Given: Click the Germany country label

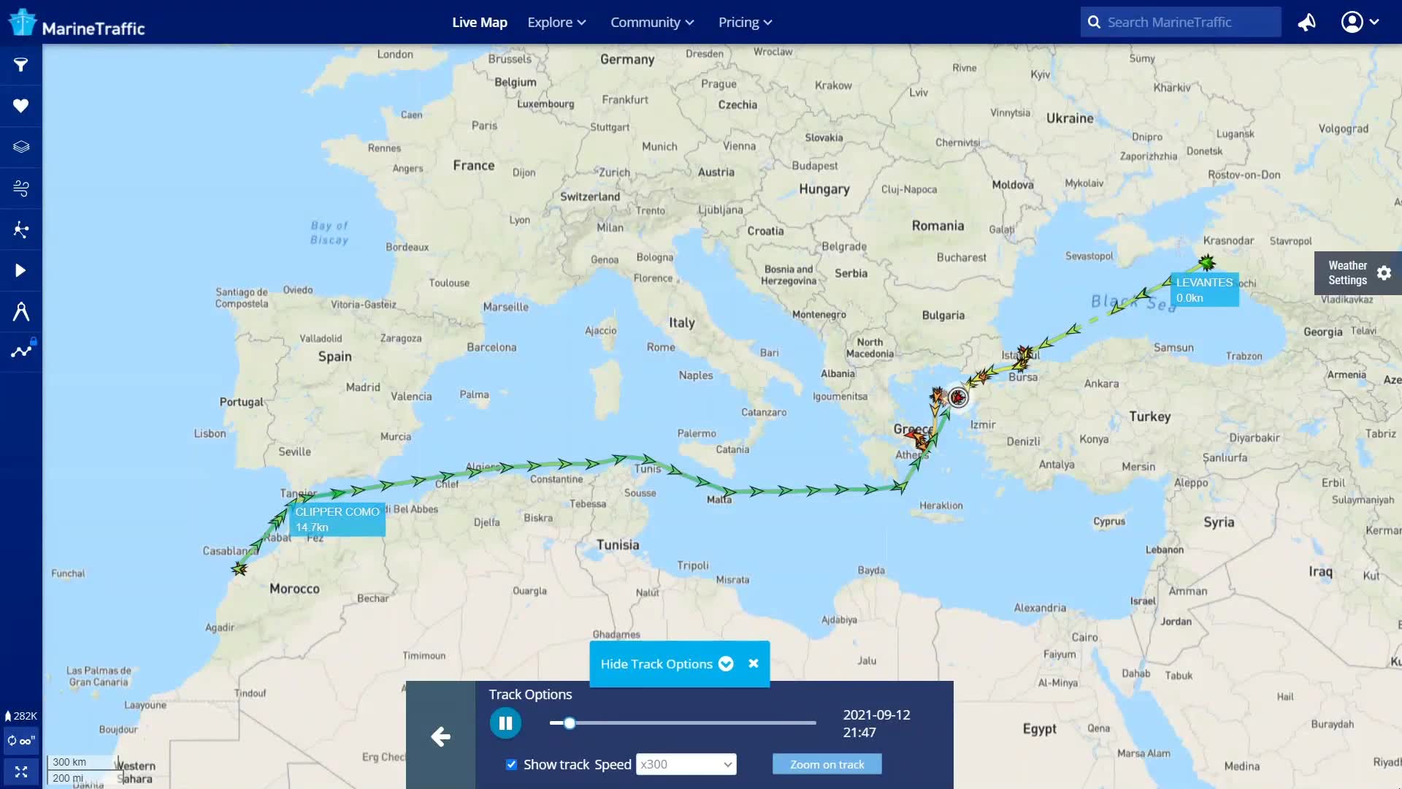Looking at the screenshot, I should pos(627,59).
